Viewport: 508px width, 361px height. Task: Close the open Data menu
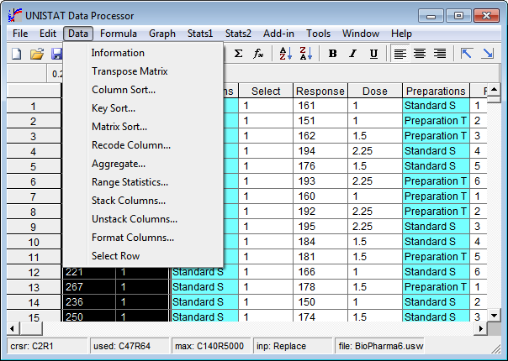[78, 34]
